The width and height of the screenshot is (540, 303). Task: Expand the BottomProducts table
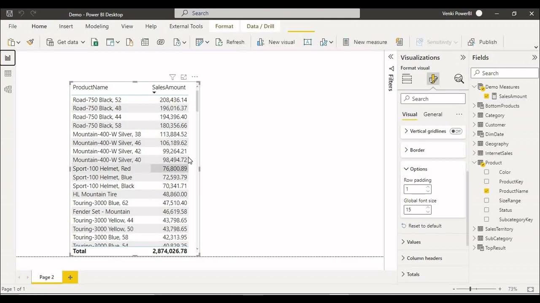pos(474,106)
